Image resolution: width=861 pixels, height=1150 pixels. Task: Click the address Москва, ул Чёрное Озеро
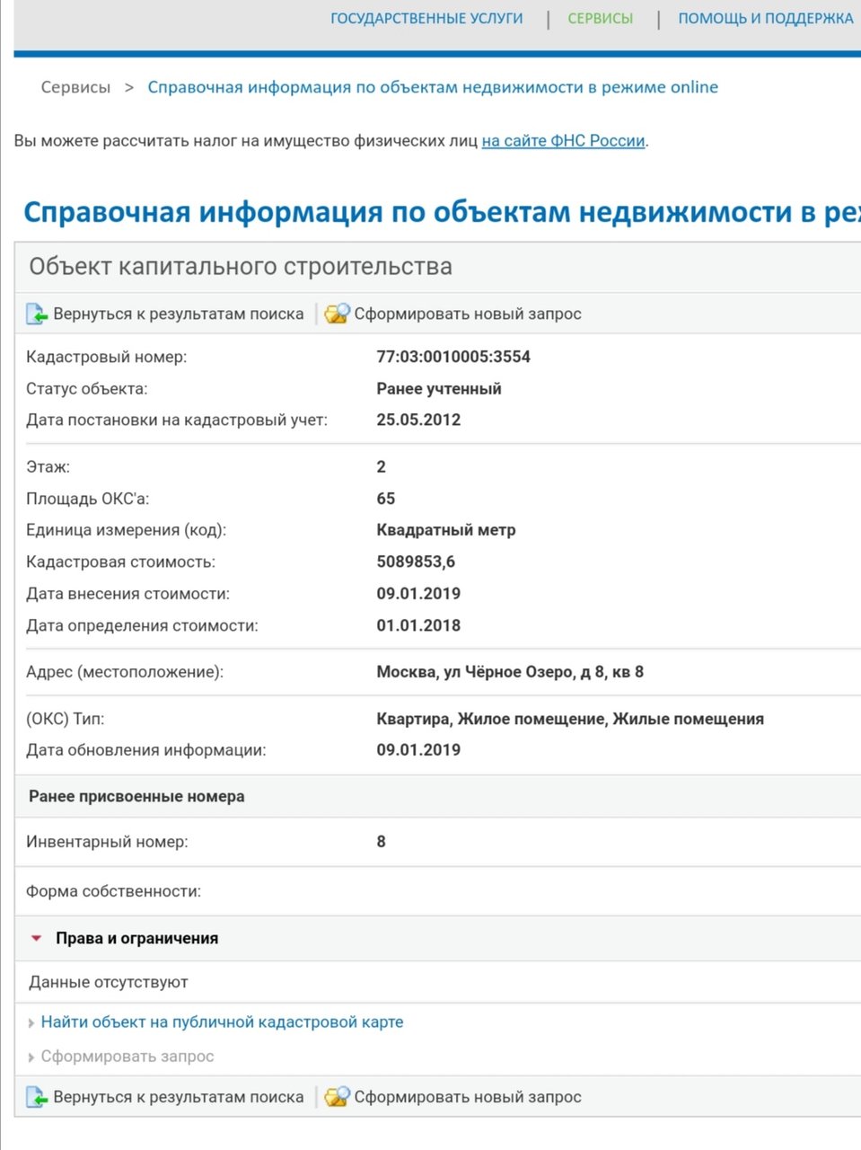pos(510,672)
